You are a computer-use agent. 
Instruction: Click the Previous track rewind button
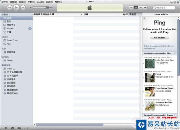click(x=9, y=8)
